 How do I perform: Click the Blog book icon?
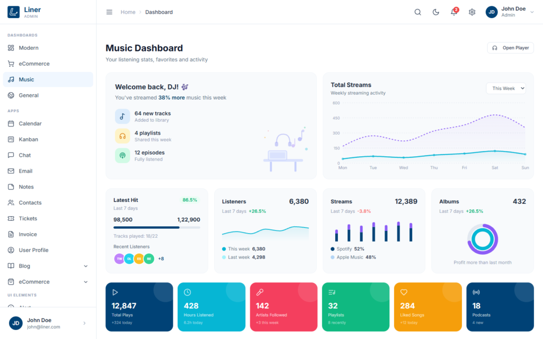pyautogui.click(x=11, y=266)
